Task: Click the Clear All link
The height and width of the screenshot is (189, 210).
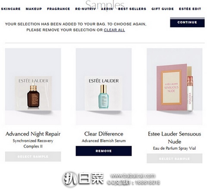Action: click(x=114, y=30)
